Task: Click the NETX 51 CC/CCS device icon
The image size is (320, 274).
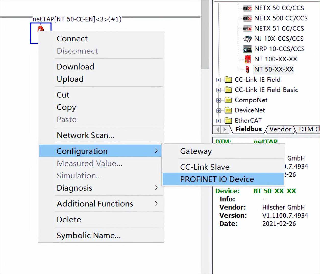Action: (x=247, y=29)
